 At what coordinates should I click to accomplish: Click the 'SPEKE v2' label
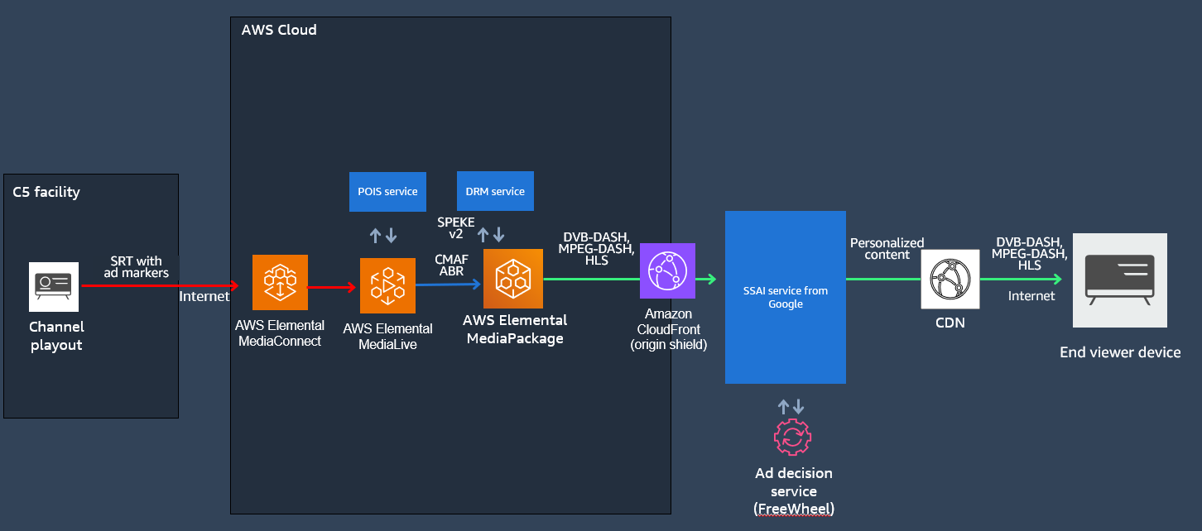(x=456, y=228)
